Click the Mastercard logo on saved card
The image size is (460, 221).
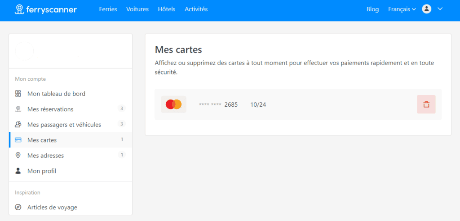click(173, 104)
